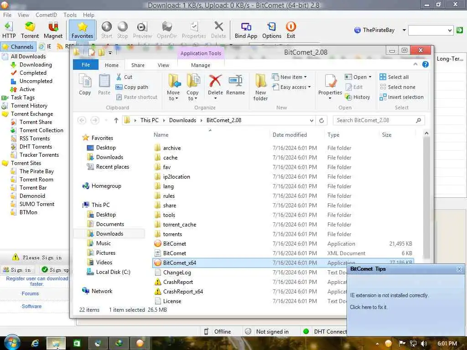The image size is (467, 350).
Task: Click Select all in the ribbon
Action: 394,77
